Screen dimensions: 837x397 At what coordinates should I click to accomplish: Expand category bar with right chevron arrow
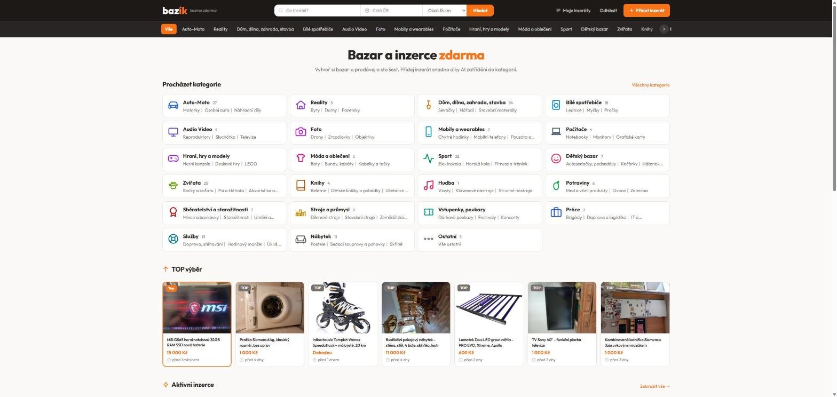(x=664, y=29)
